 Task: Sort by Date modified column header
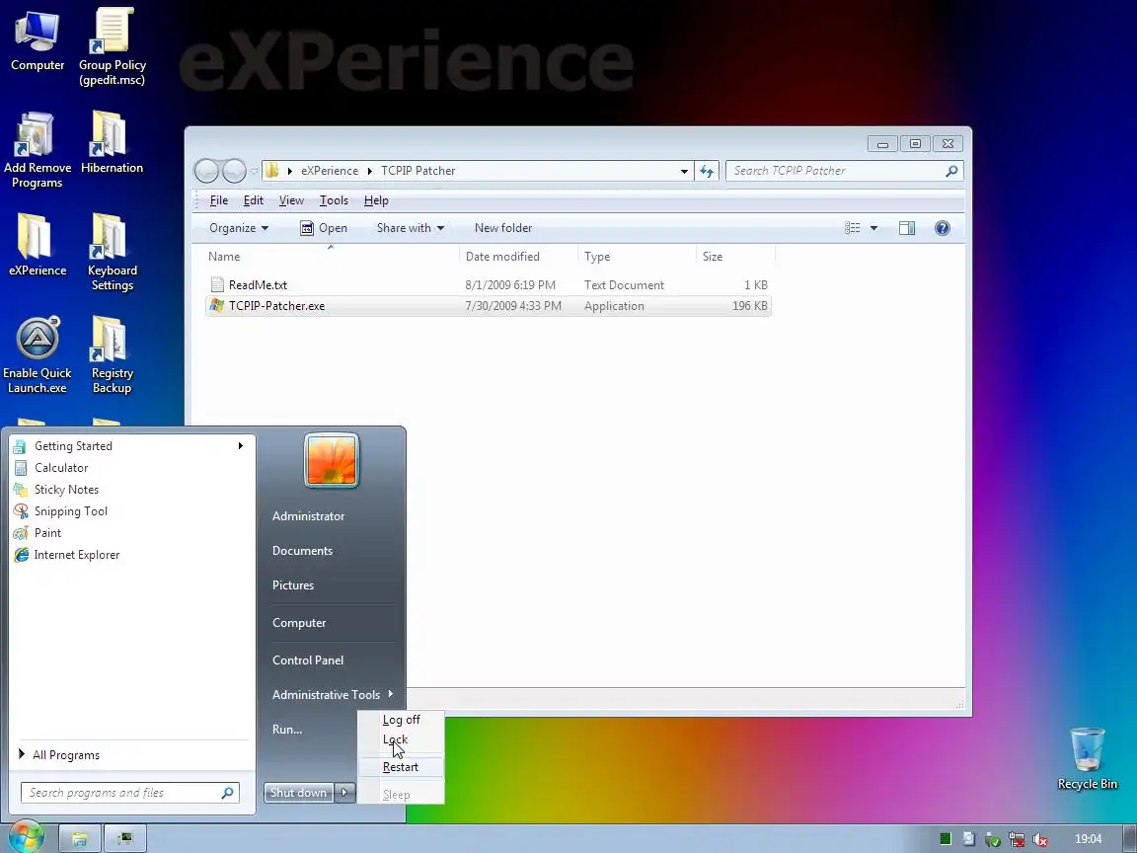coord(518,256)
